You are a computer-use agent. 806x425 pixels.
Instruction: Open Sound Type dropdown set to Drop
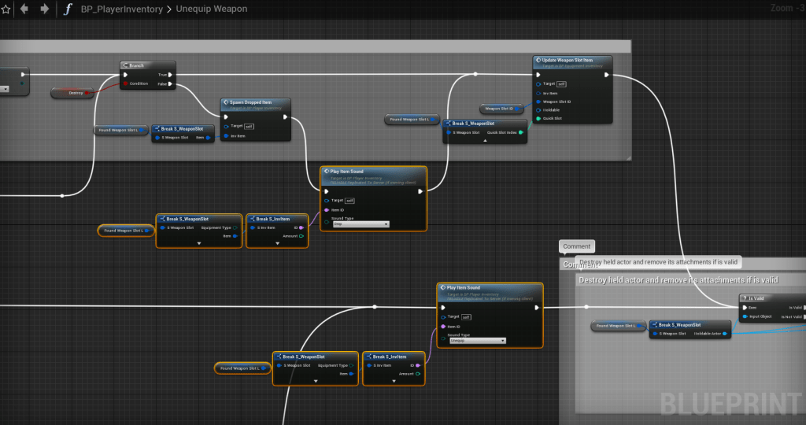pyautogui.click(x=360, y=224)
